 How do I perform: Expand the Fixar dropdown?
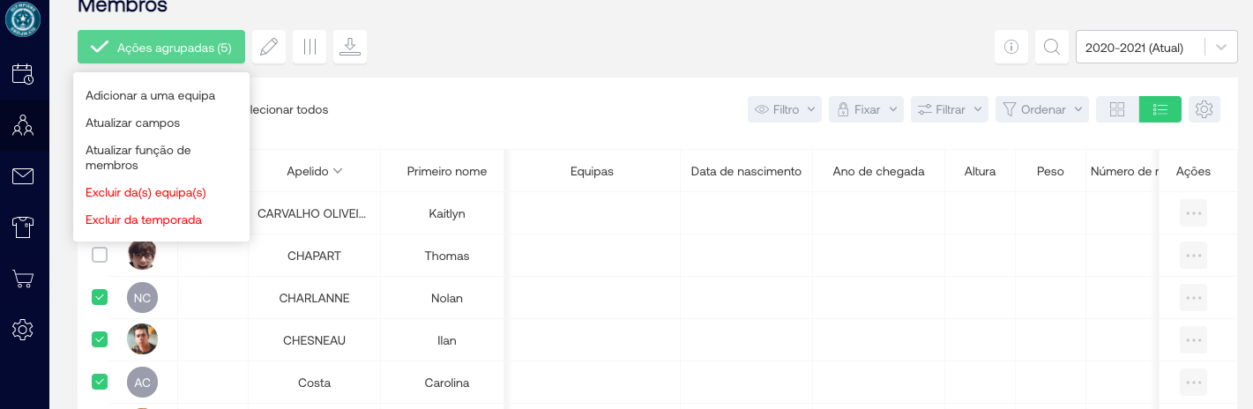[866, 109]
